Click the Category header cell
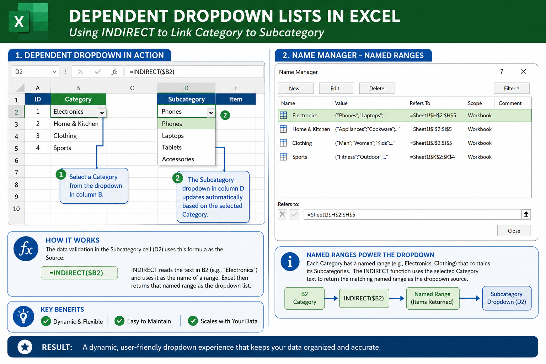 tap(78, 99)
